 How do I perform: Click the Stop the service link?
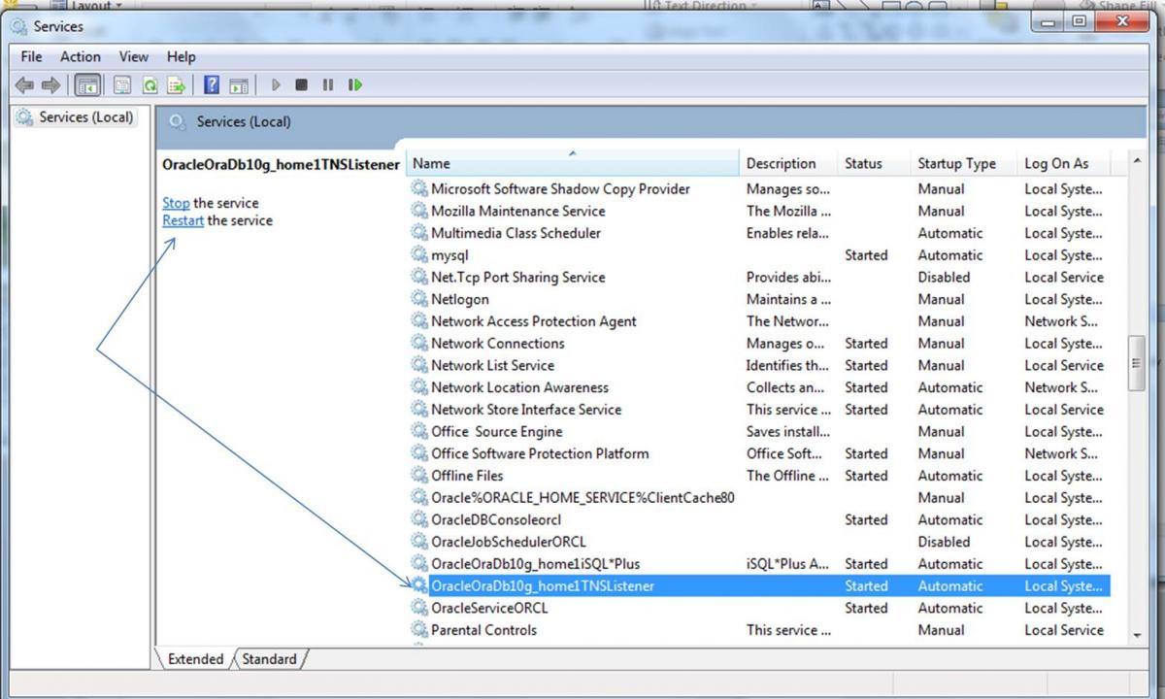(x=176, y=203)
